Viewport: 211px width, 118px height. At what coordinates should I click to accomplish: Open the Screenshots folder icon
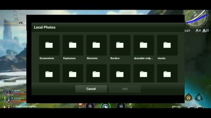click(49, 45)
